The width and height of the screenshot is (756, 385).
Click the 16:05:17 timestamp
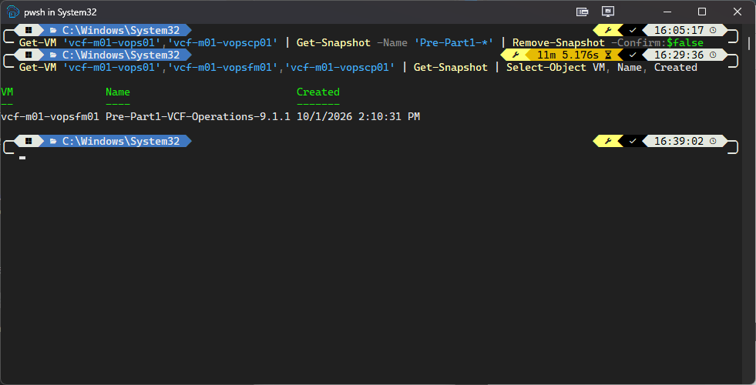pos(679,30)
